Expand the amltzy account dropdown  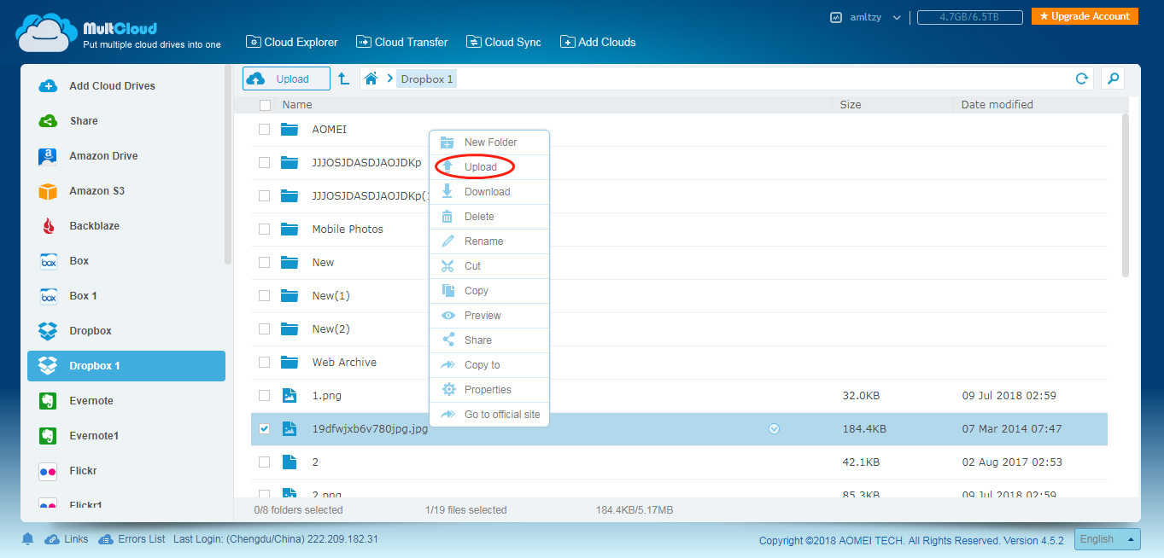897,17
